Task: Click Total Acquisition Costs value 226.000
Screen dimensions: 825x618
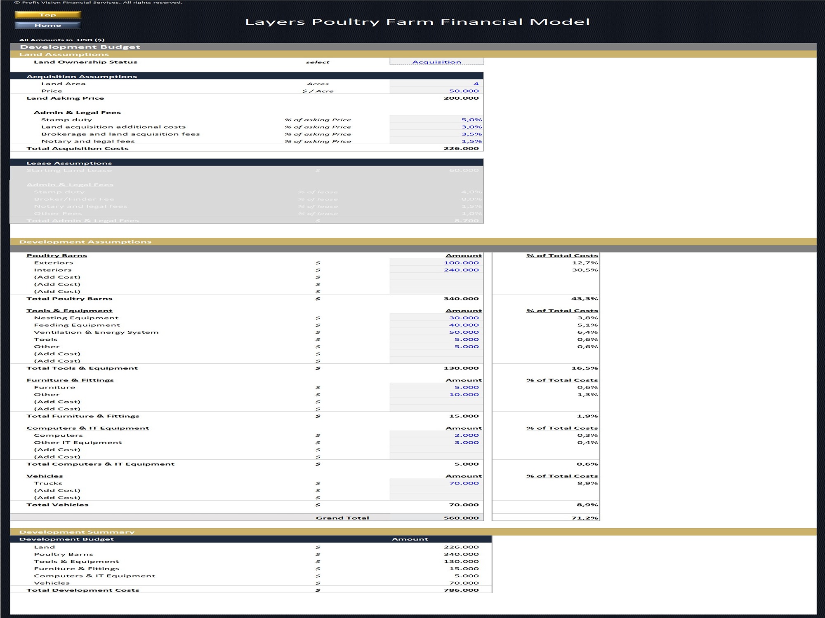Action: click(x=461, y=148)
